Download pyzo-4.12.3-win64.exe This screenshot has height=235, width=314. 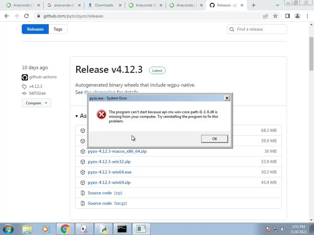click(x=109, y=172)
